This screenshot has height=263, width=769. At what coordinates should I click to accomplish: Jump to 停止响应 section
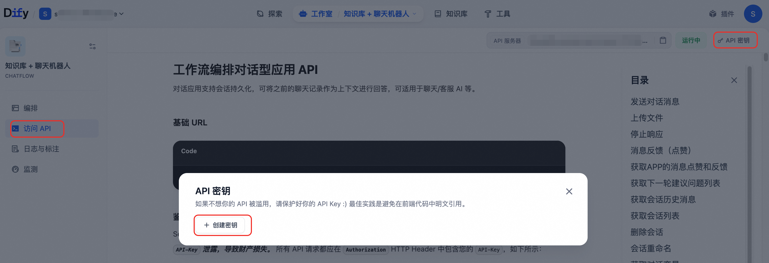647,134
